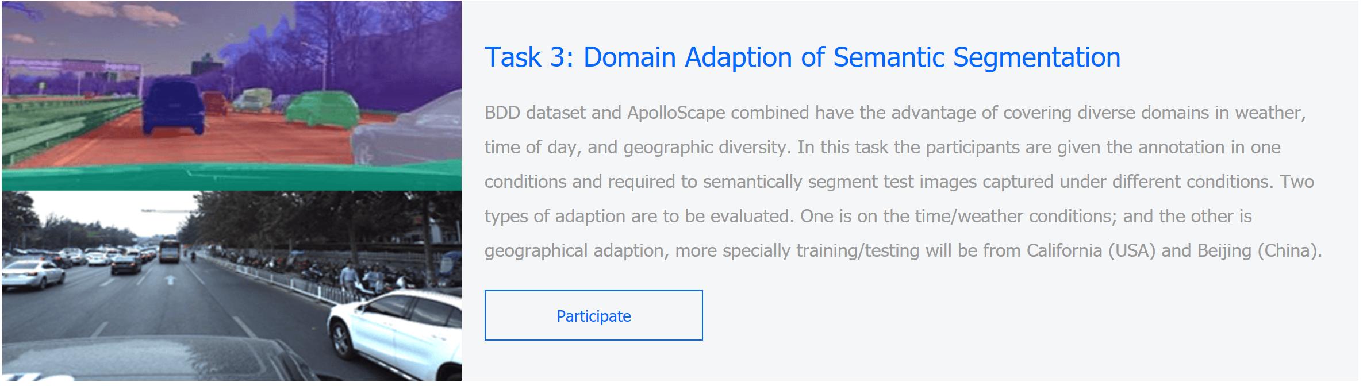This screenshot has height=386, width=1363.
Task: Open the Task 3 Domain Adaption heading
Action: (x=802, y=57)
